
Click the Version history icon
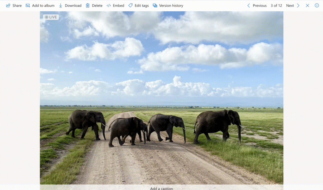[155, 6]
